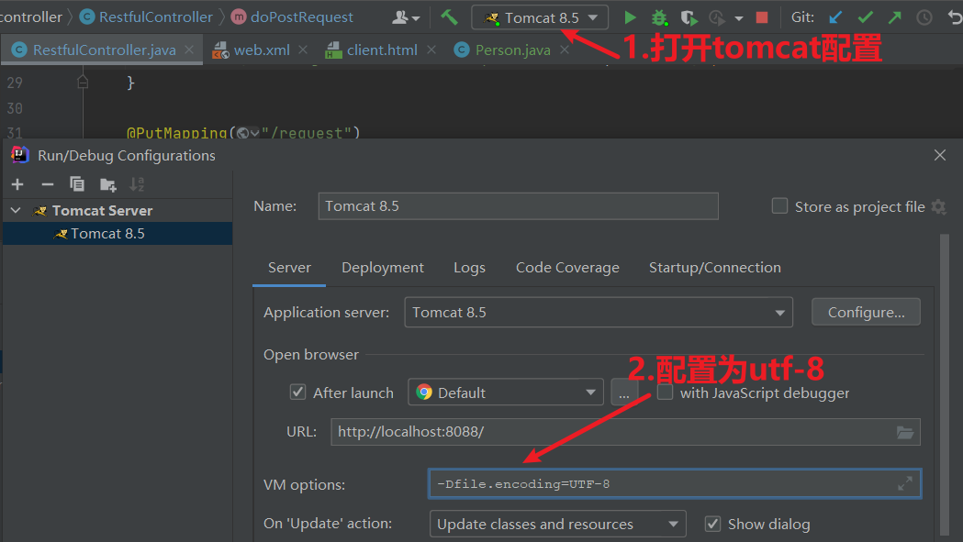Close the web.xml editor tab
This screenshot has height=542, width=963.
tap(303, 50)
